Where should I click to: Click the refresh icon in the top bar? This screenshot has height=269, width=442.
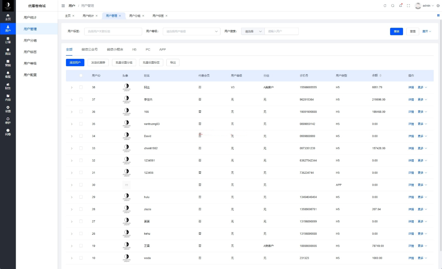[x=385, y=6]
